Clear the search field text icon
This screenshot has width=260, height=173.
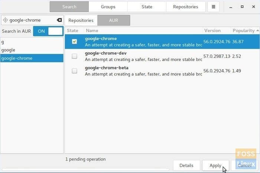click(59, 20)
